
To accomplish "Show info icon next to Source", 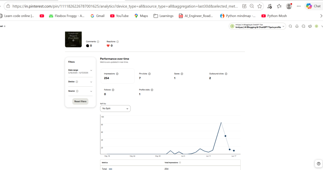I will [x=77, y=91].
